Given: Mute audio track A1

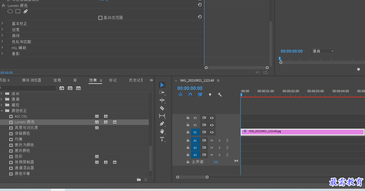Looking at the screenshot, I should (x=212, y=140).
